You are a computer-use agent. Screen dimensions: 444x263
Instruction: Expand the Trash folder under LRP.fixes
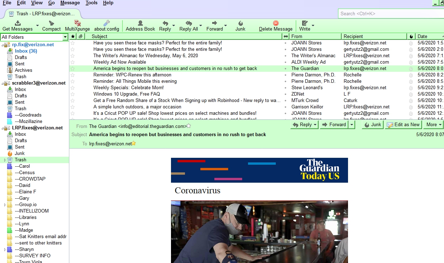pyautogui.click(x=5, y=160)
